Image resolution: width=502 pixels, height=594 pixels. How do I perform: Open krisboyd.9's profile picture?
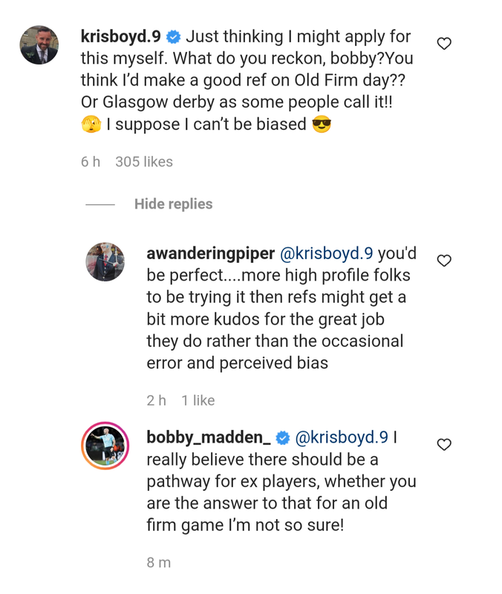point(39,45)
